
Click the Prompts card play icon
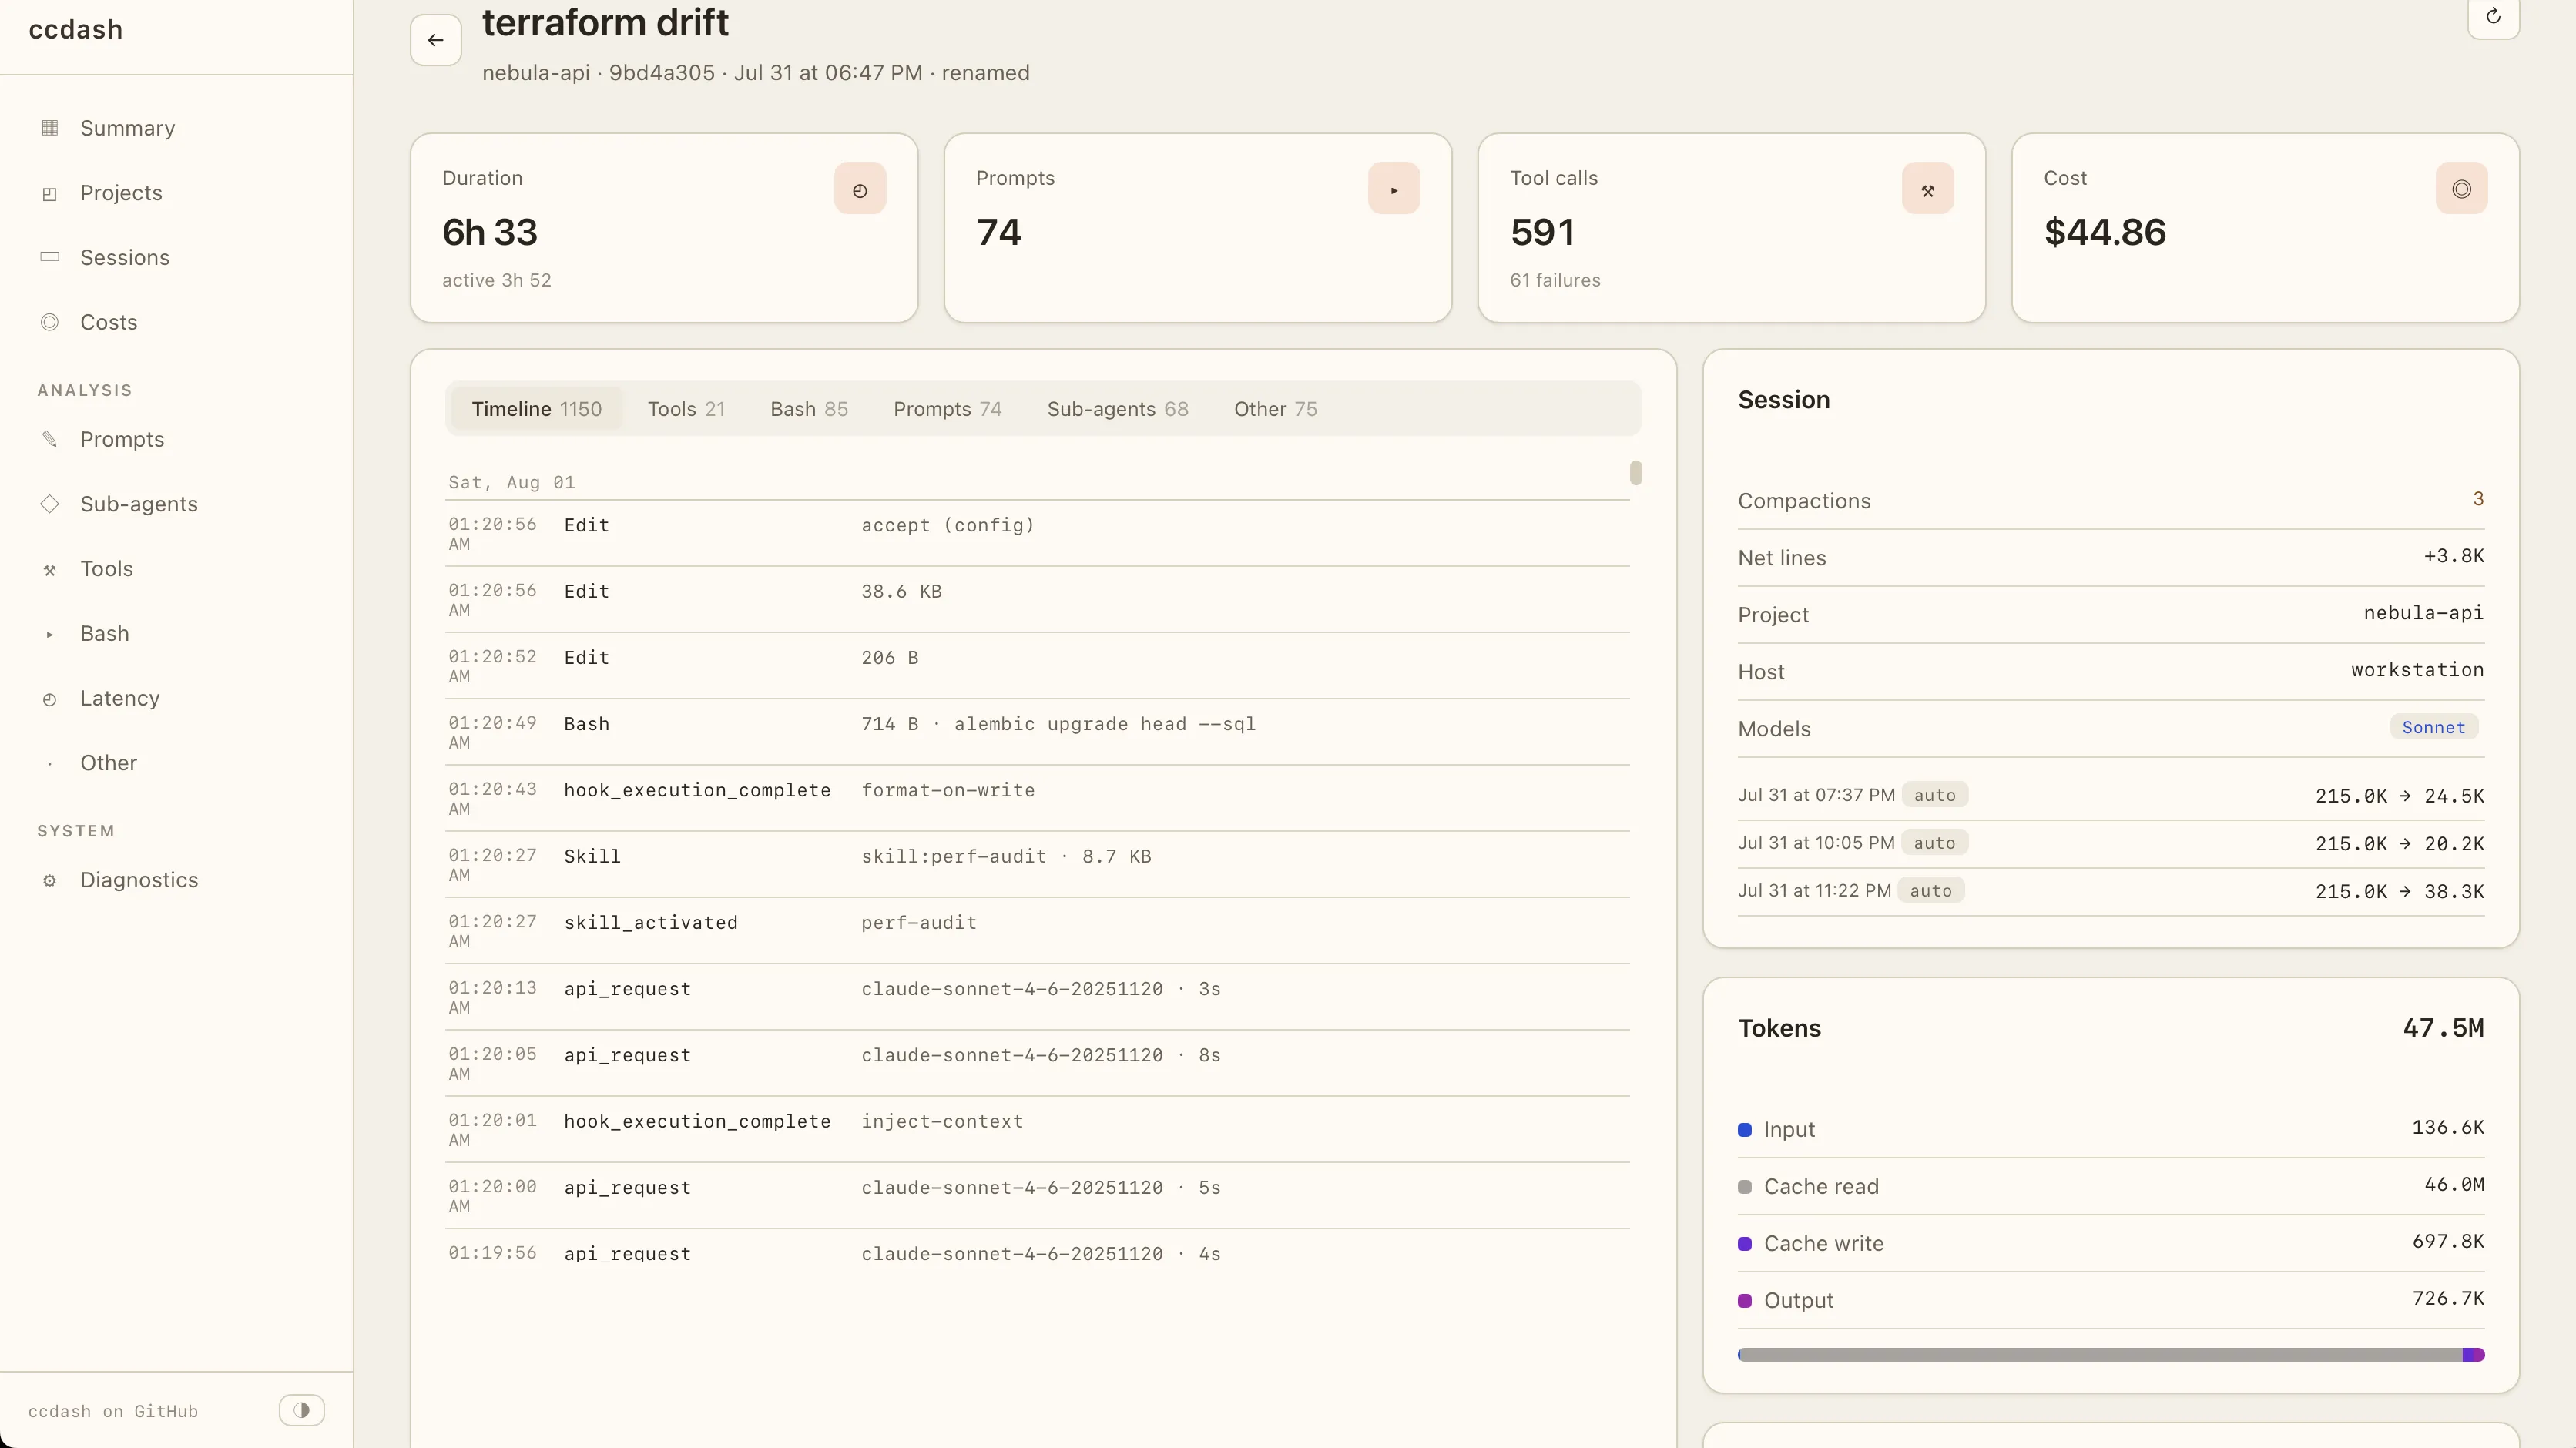point(1394,189)
